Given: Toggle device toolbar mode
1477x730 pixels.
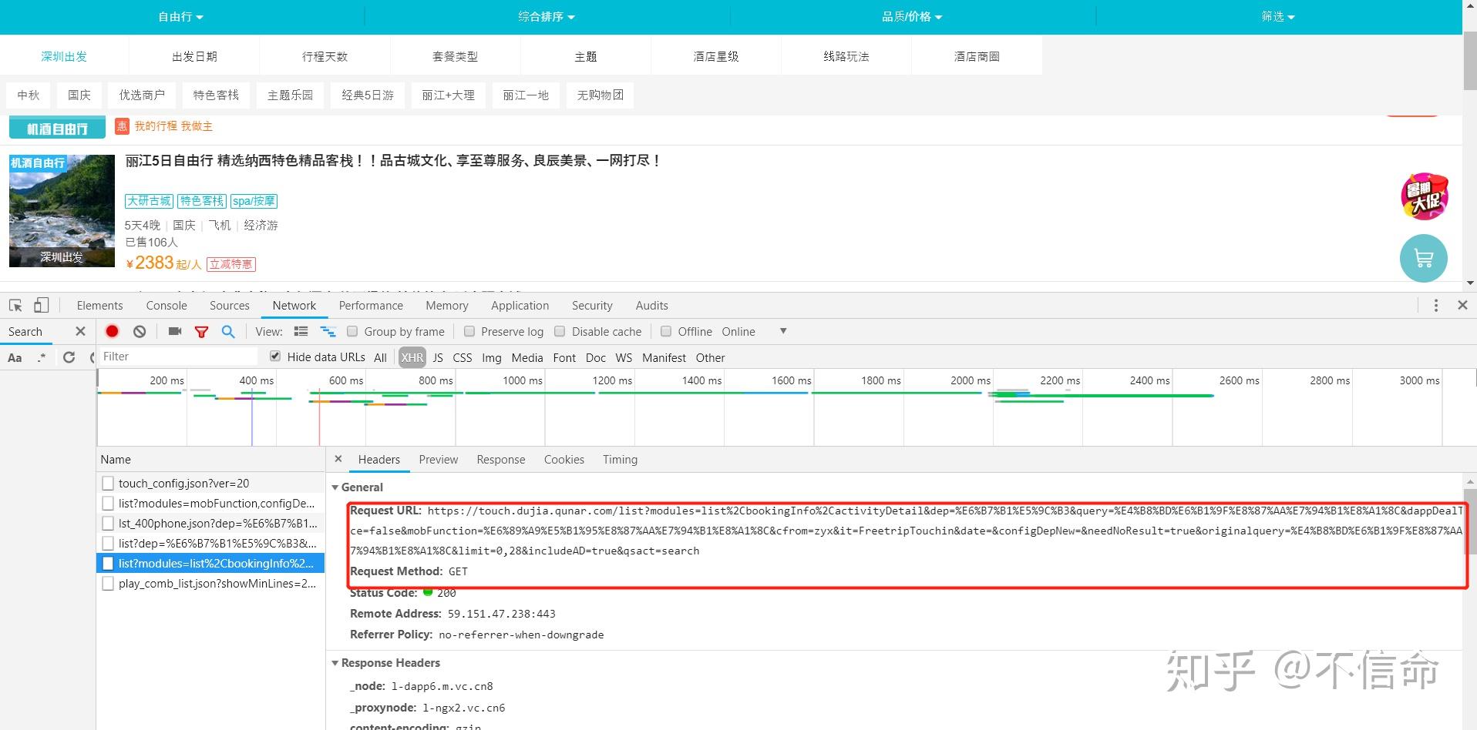Looking at the screenshot, I should (41, 306).
